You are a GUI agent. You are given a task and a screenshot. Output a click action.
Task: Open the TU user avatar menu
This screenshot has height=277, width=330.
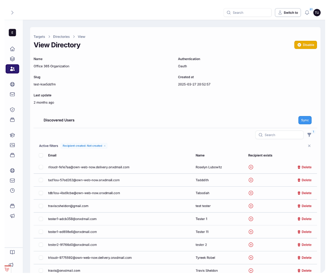(x=317, y=13)
